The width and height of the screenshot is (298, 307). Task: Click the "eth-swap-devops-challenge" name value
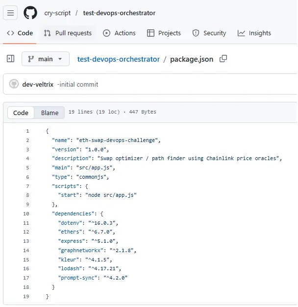[x=117, y=140]
